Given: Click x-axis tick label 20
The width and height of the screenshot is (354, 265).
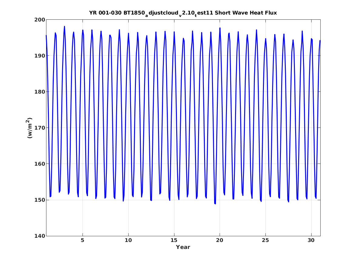Looking at the screenshot, I should 220,240.
